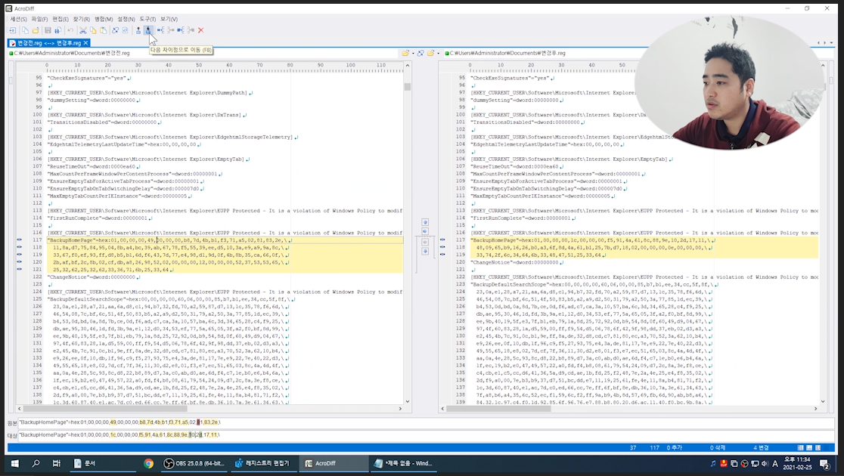Click left pane file path 변경전.reg

72,53
